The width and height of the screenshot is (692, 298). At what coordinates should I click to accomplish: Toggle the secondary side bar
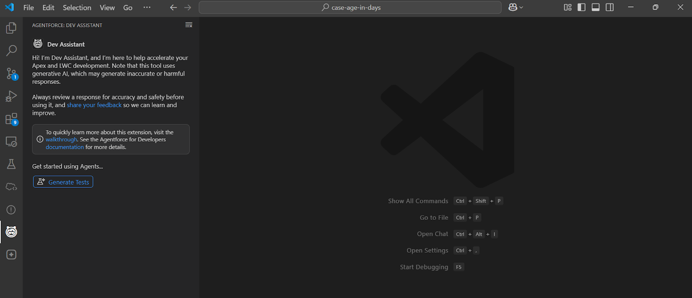point(610,7)
